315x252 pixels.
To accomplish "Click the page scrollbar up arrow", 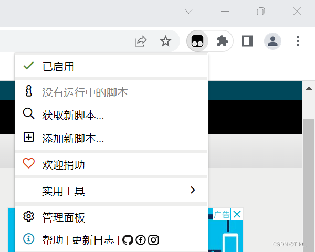I will point(309,88).
